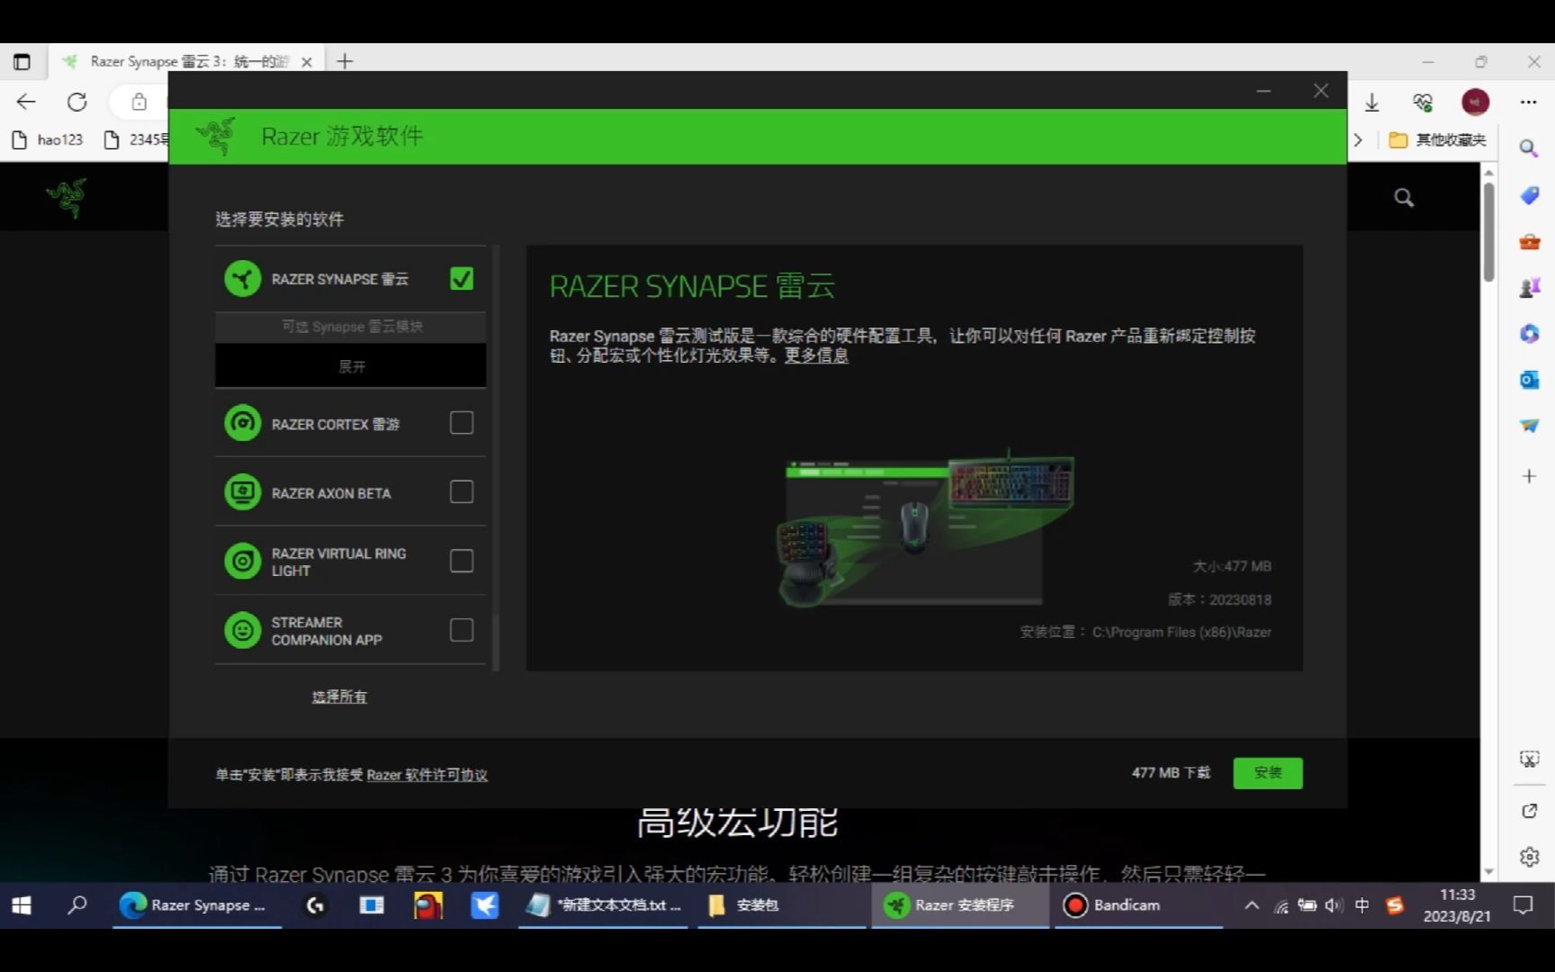Image resolution: width=1555 pixels, height=972 pixels.
Task: Click the Synapse product preview image
Action: point(925,527)
